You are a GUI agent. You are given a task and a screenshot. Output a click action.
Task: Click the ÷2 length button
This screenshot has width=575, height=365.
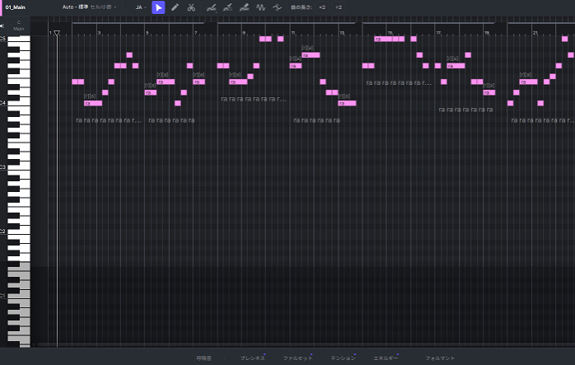339,7
